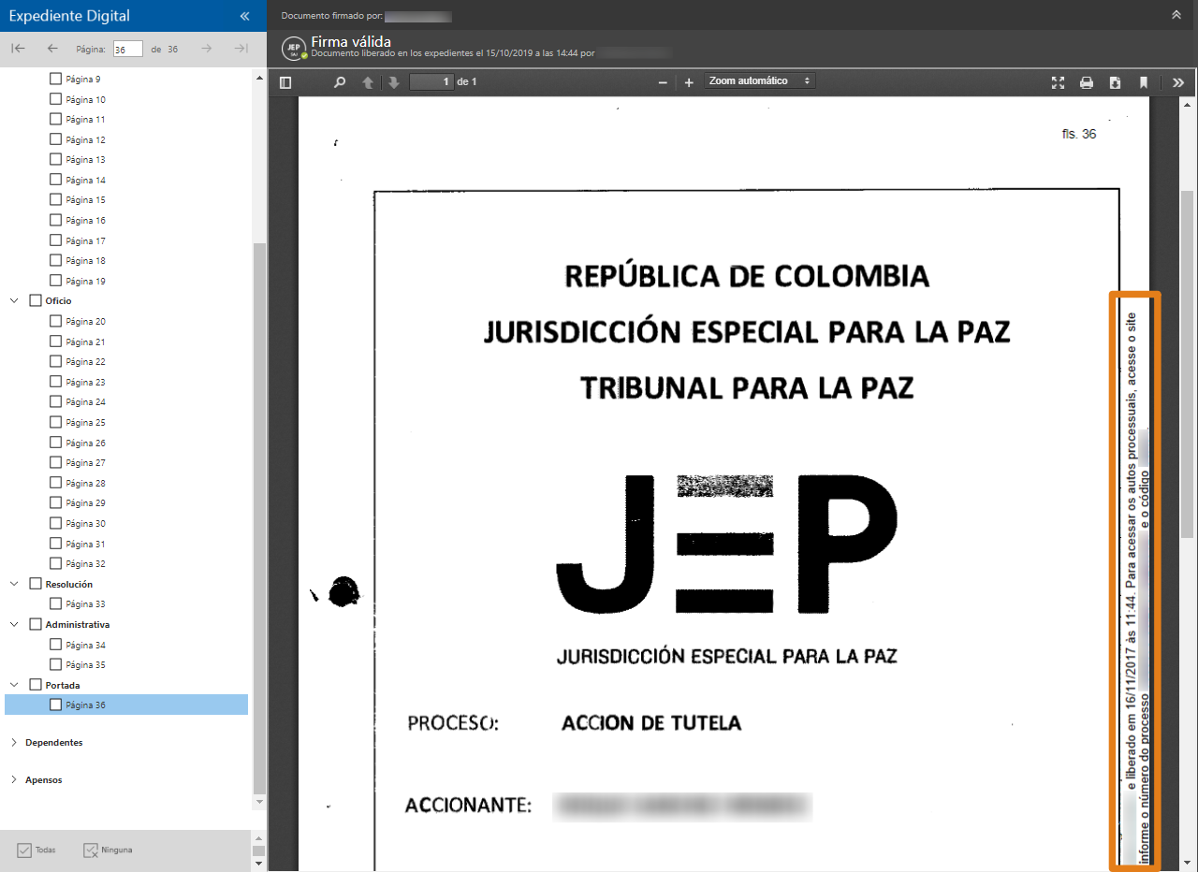1198x872 pixels.
Task: Open Página 34 in the tree
Action: (85, 646)
